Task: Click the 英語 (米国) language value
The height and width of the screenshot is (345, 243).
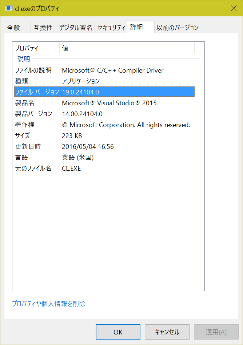Action: [78, 158]
